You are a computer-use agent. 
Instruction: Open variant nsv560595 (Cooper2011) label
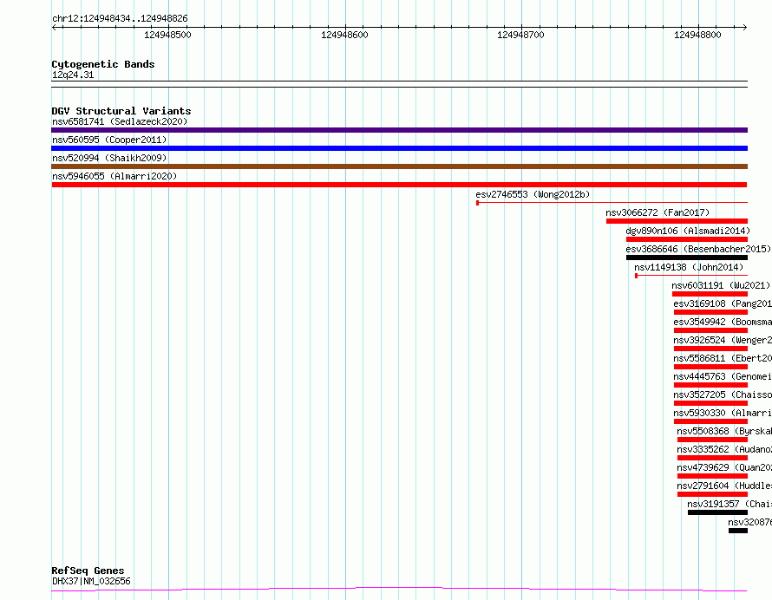click(x=109, y=140)
